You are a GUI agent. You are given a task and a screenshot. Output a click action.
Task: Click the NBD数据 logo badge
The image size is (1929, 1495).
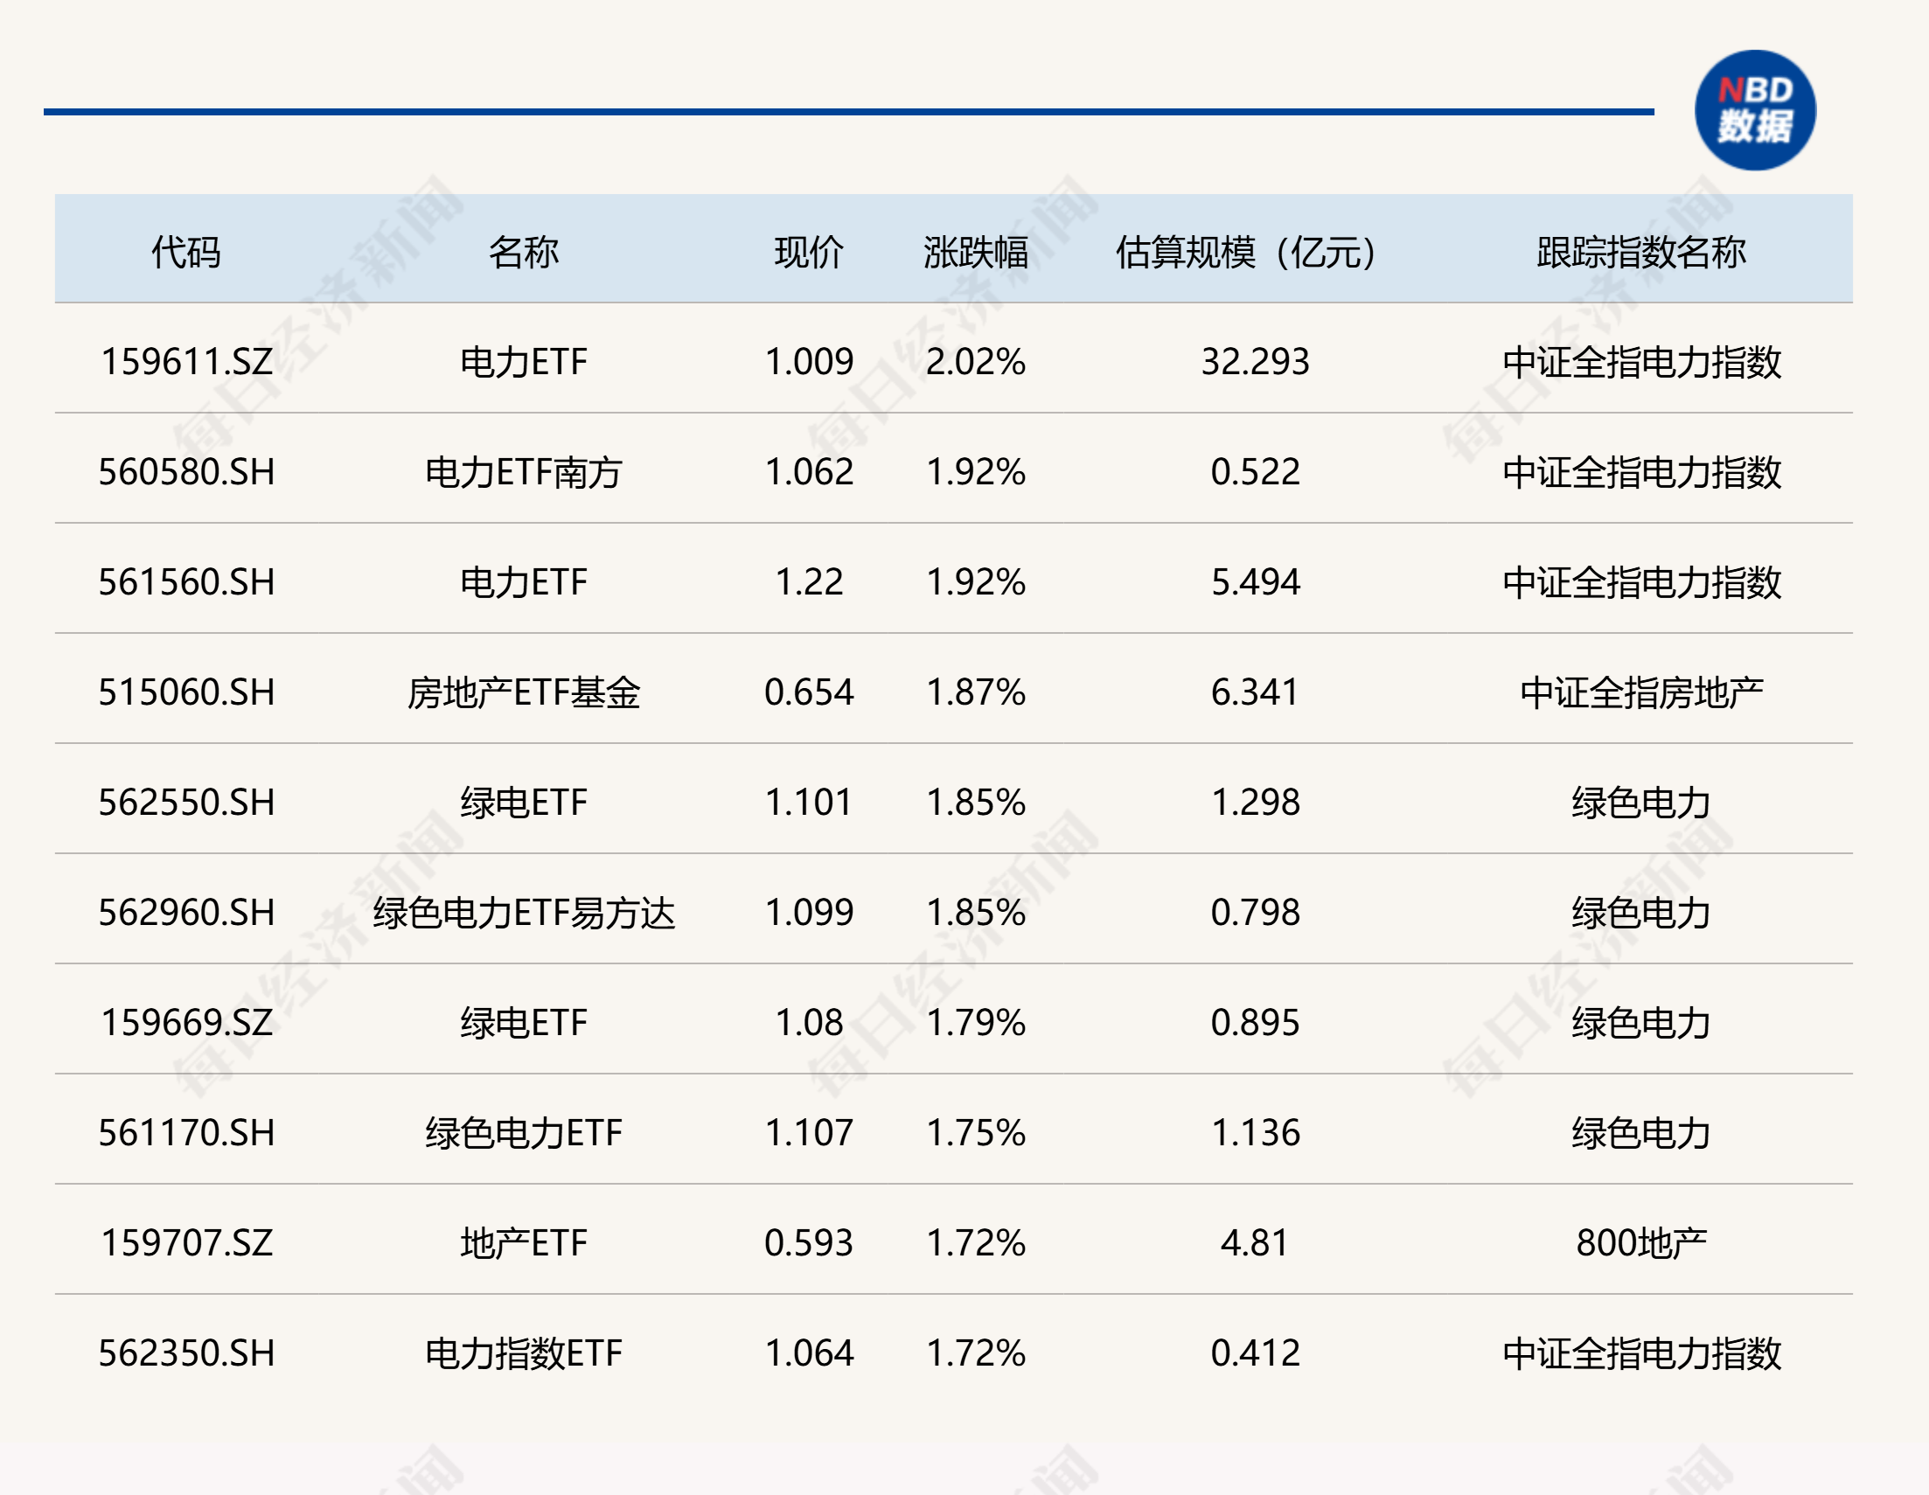point(1754,110)
